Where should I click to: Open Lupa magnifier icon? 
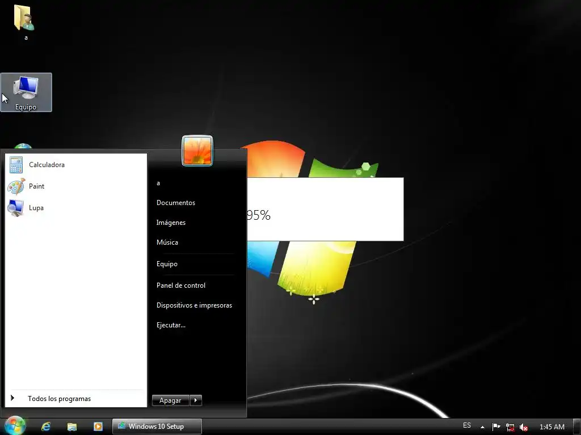[16, 207]
